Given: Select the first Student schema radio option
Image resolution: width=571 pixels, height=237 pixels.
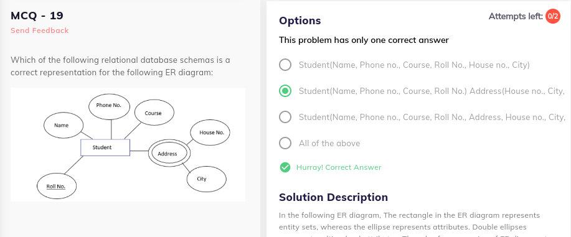Looking at the screenshot, I should pos(285,65).
